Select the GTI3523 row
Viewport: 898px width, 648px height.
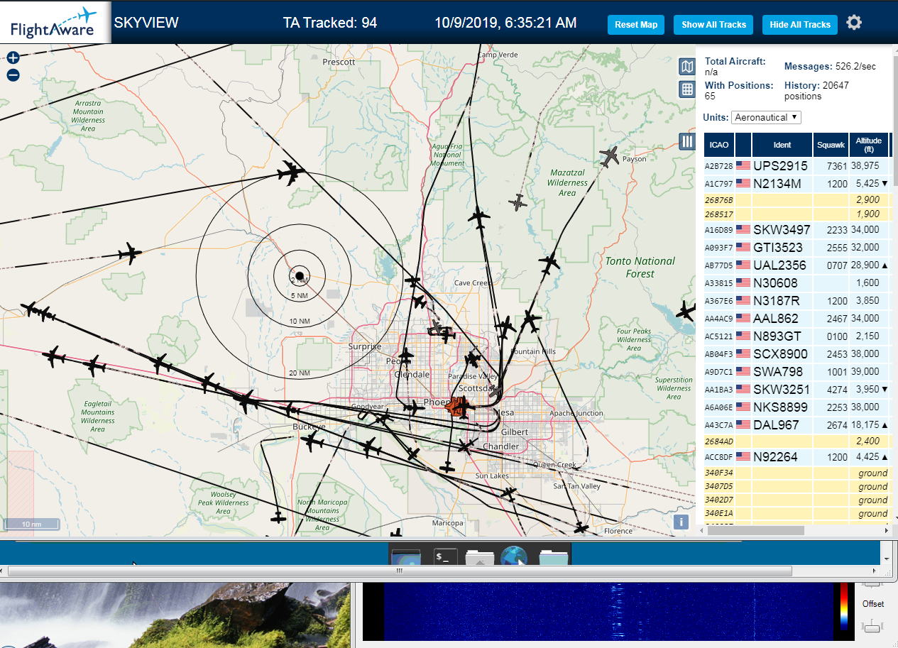tap(797, 248)
